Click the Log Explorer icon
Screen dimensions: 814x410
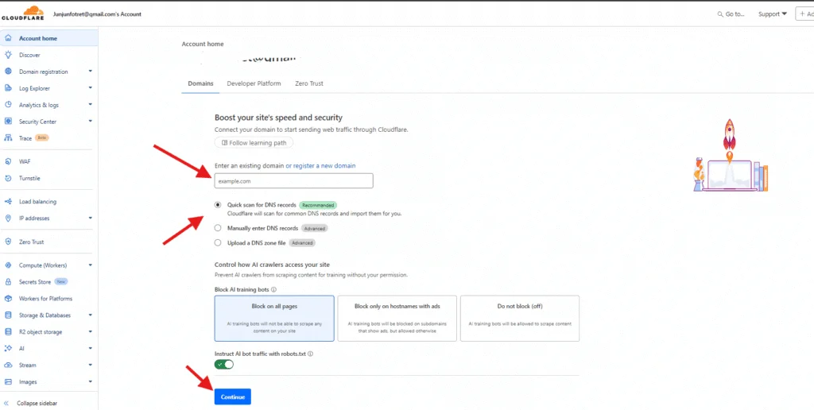tap(8, 88)
